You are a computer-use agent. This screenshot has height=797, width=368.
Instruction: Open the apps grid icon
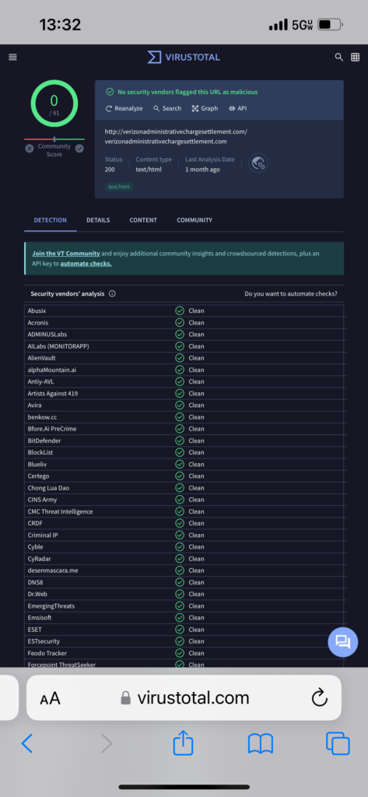[x=356, y=57]
